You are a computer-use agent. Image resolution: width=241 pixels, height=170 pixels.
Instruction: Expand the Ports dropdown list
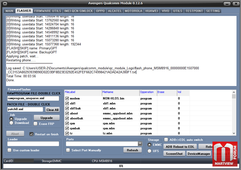tap(140, 144)
